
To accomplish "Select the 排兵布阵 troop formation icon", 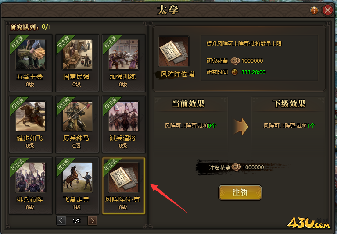I will [31, 177].
